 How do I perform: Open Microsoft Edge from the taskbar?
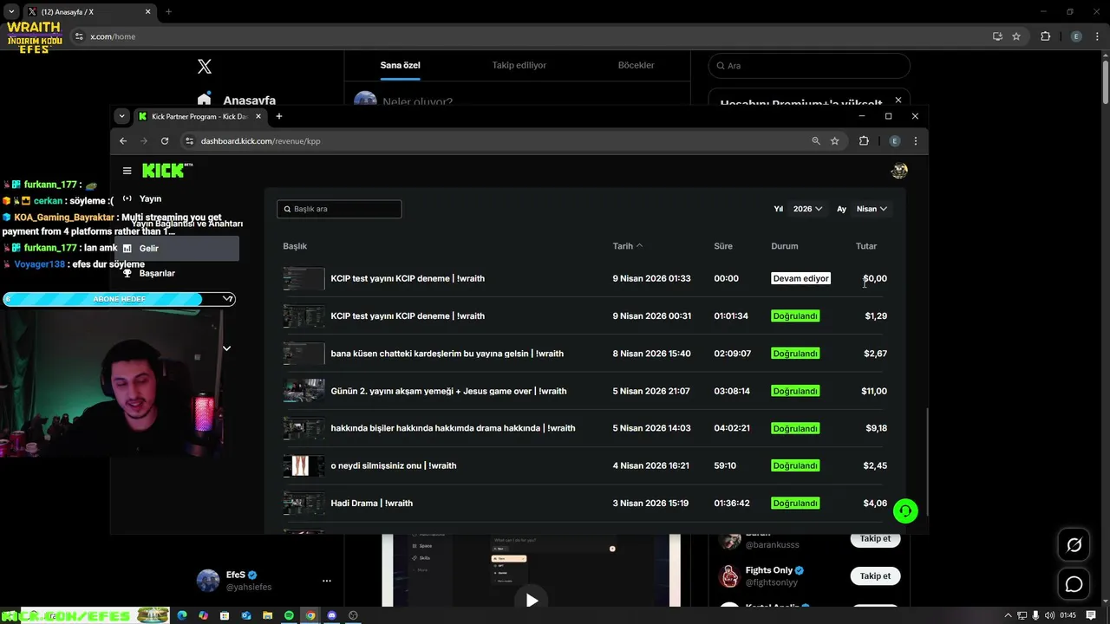click(182, 615)
